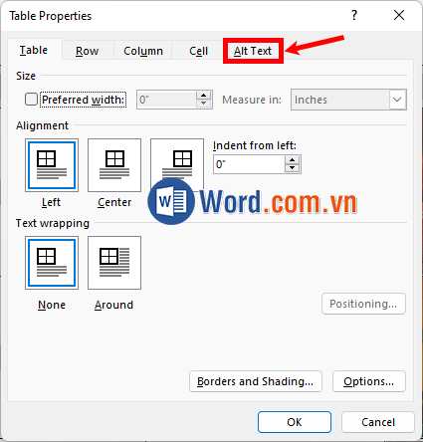This screenshot has height=442, width=423.
Task: Click the Measure in label
Action: pos(252,100)
